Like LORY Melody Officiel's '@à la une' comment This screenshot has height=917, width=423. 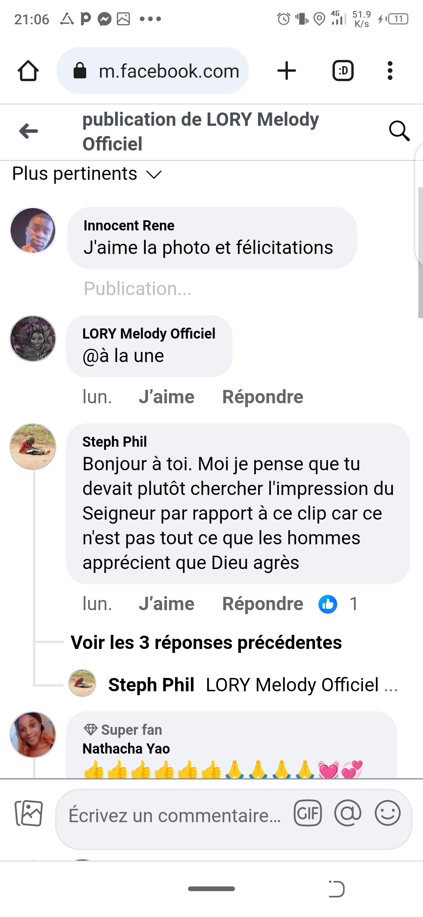click(x=166, y=397)
